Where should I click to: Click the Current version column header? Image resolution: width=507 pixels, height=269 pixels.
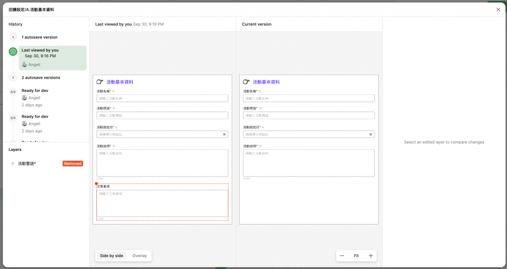pyautogui.click(x=257, y=24)
